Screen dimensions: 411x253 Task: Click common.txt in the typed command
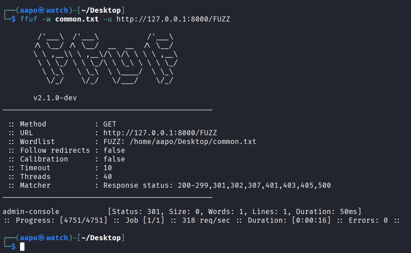[x=77, y=19]
